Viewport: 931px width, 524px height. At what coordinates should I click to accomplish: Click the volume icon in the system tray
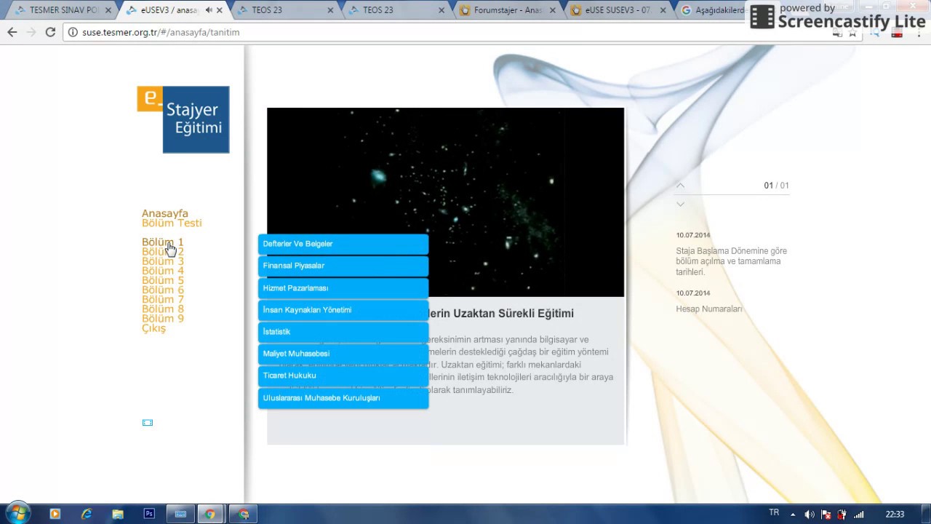pos(810,515)
